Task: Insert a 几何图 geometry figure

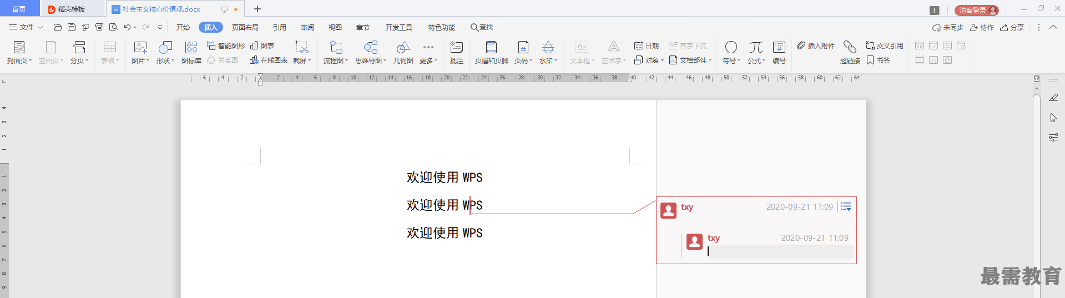Action: click(403, 53)
